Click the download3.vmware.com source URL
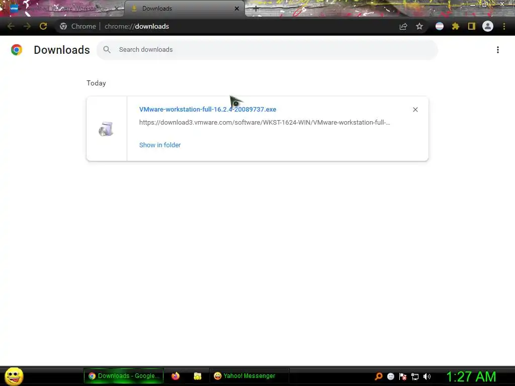Screen dimensions: 515x386 [x=265, y=123]
